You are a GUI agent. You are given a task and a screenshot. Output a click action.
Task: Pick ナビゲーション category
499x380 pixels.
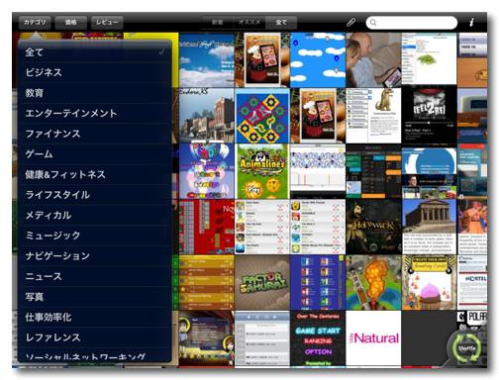coord(95,256)
